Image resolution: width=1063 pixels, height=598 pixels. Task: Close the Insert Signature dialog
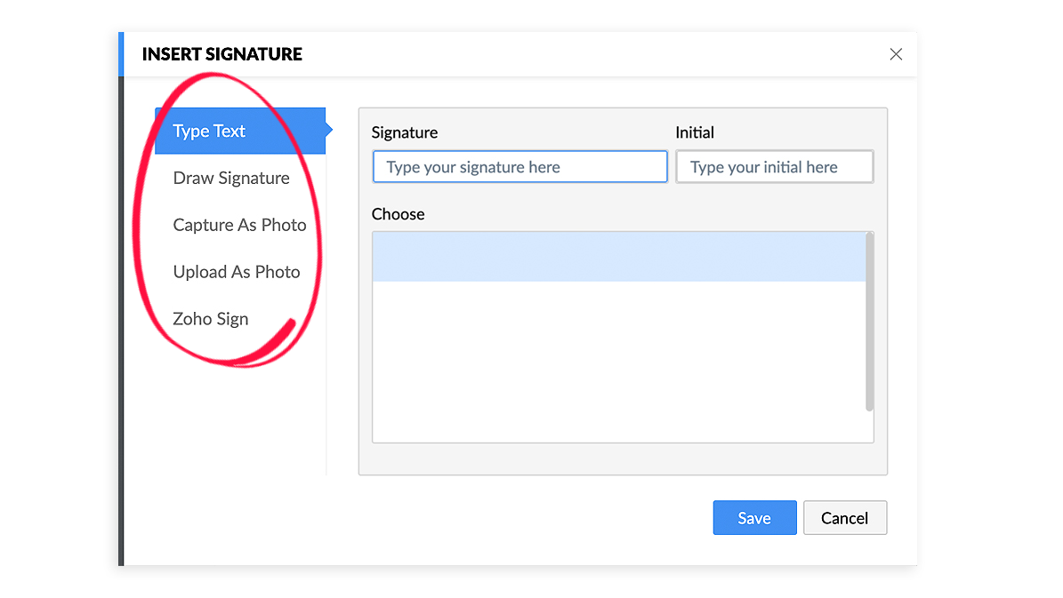(896, 54)
